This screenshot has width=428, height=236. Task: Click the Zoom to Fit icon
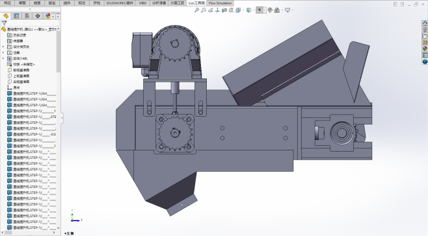click(196, 10)
